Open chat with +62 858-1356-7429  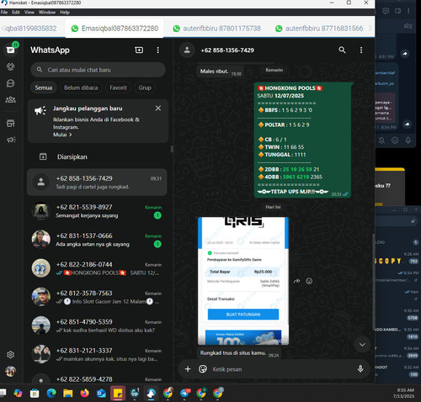point(97,182)
